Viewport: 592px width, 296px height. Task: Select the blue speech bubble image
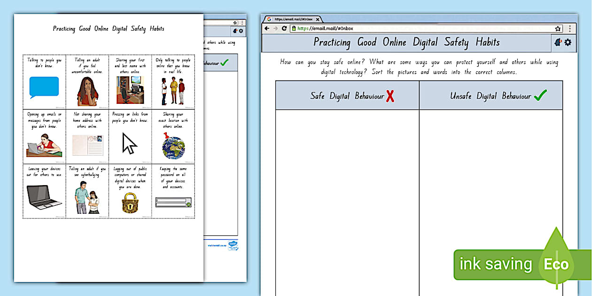pyautogui.click(x=43, y=87)
